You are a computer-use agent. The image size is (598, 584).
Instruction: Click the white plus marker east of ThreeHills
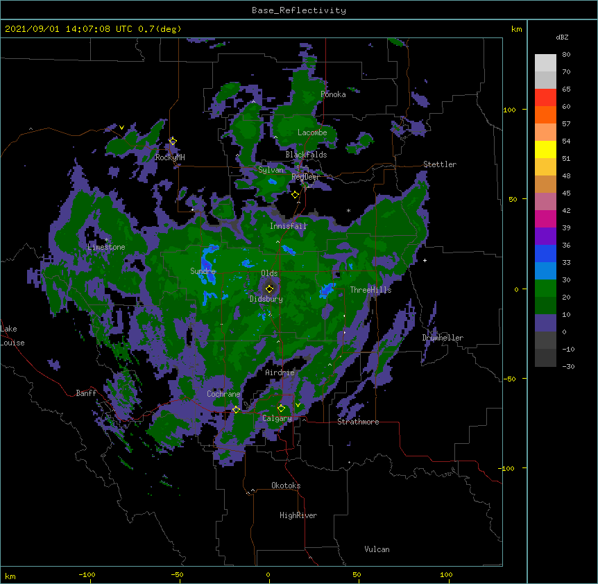(x=425, y=260)
